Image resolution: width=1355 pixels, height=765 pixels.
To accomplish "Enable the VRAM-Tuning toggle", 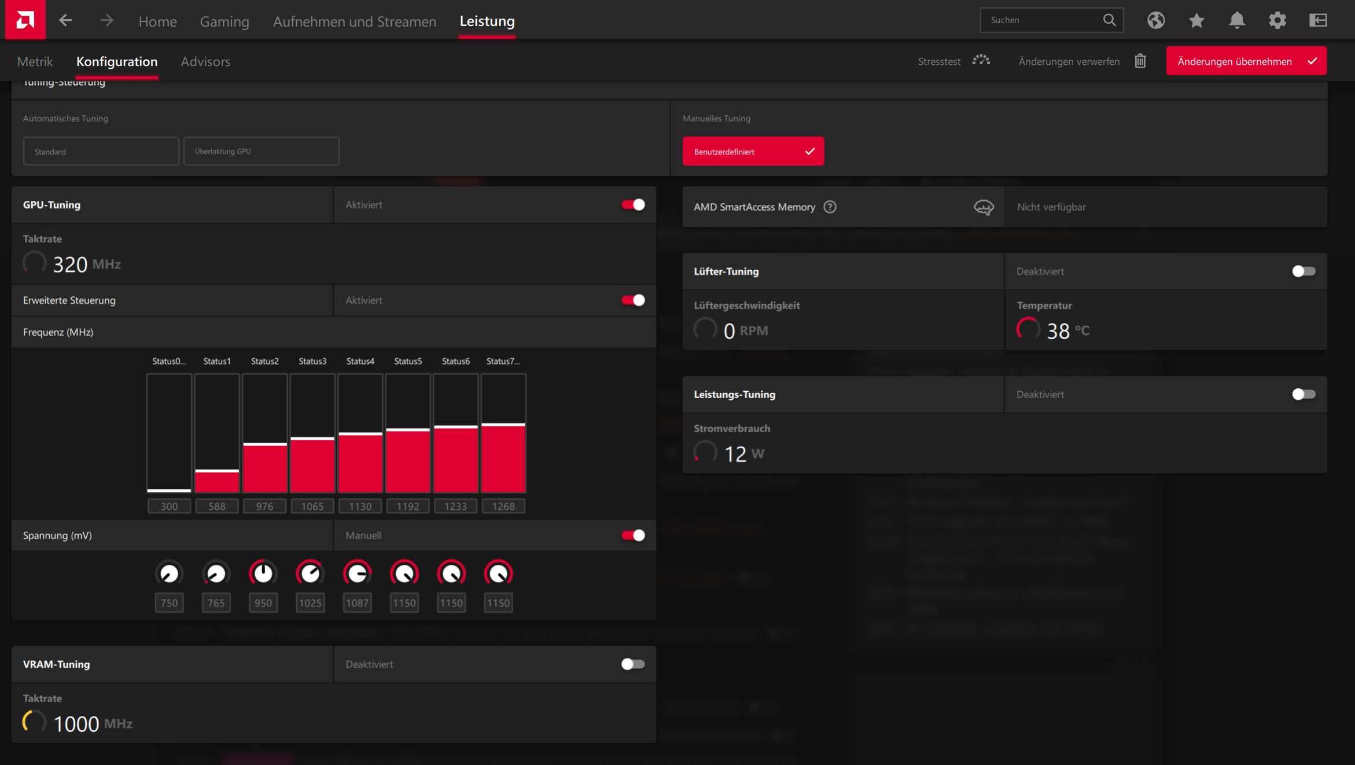I will tap(633, 664).
